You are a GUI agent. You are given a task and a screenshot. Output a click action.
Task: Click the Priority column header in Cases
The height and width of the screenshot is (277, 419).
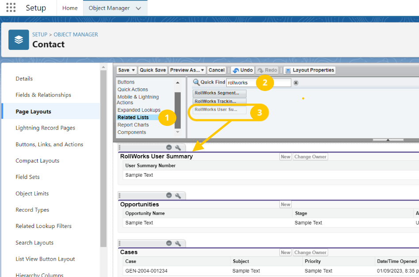tap(312, 261)
